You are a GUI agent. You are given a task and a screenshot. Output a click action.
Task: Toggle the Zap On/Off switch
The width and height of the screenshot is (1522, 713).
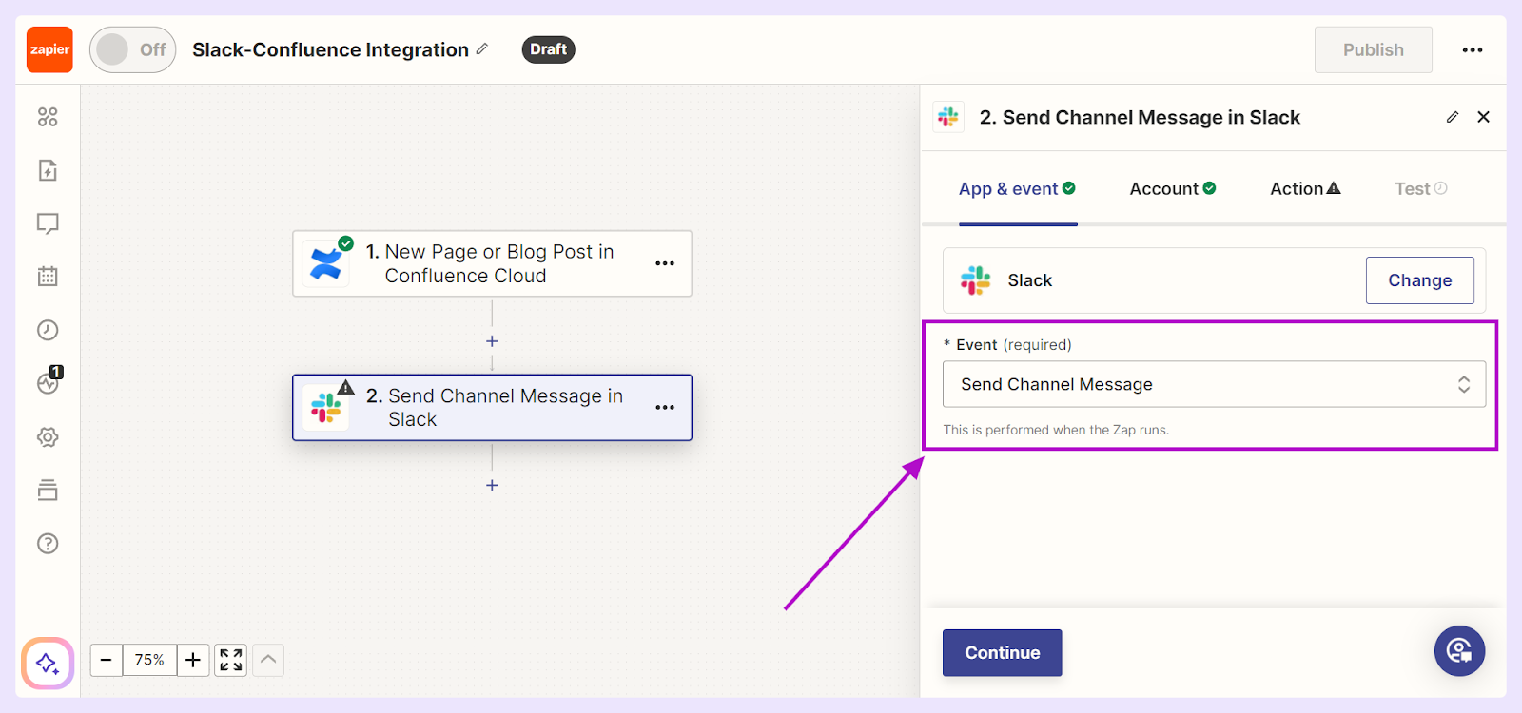[133, 49]
